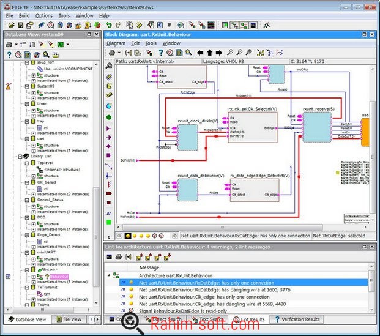Select the green square tool in the palette
Screen dimensions: 380x336
click(109, 222)
